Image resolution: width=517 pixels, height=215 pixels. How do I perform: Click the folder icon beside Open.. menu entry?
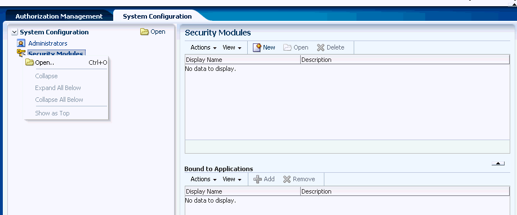pyautogui.click(x=30, y=62)
